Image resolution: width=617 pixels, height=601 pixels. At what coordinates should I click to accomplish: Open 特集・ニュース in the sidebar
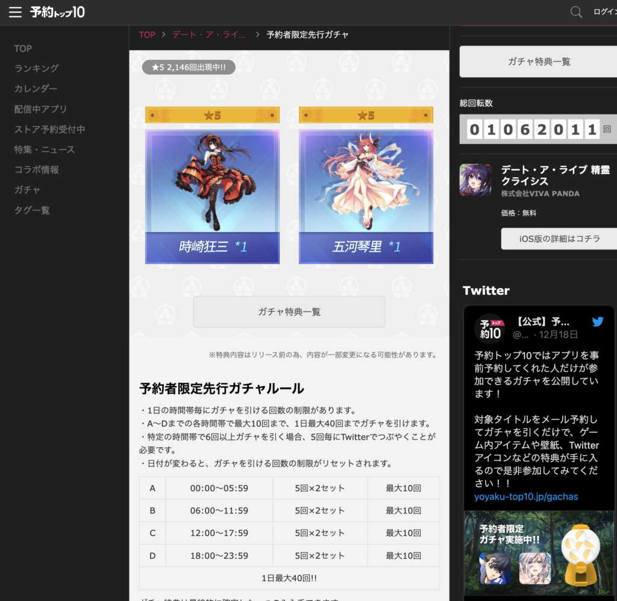tap(45, 149)
